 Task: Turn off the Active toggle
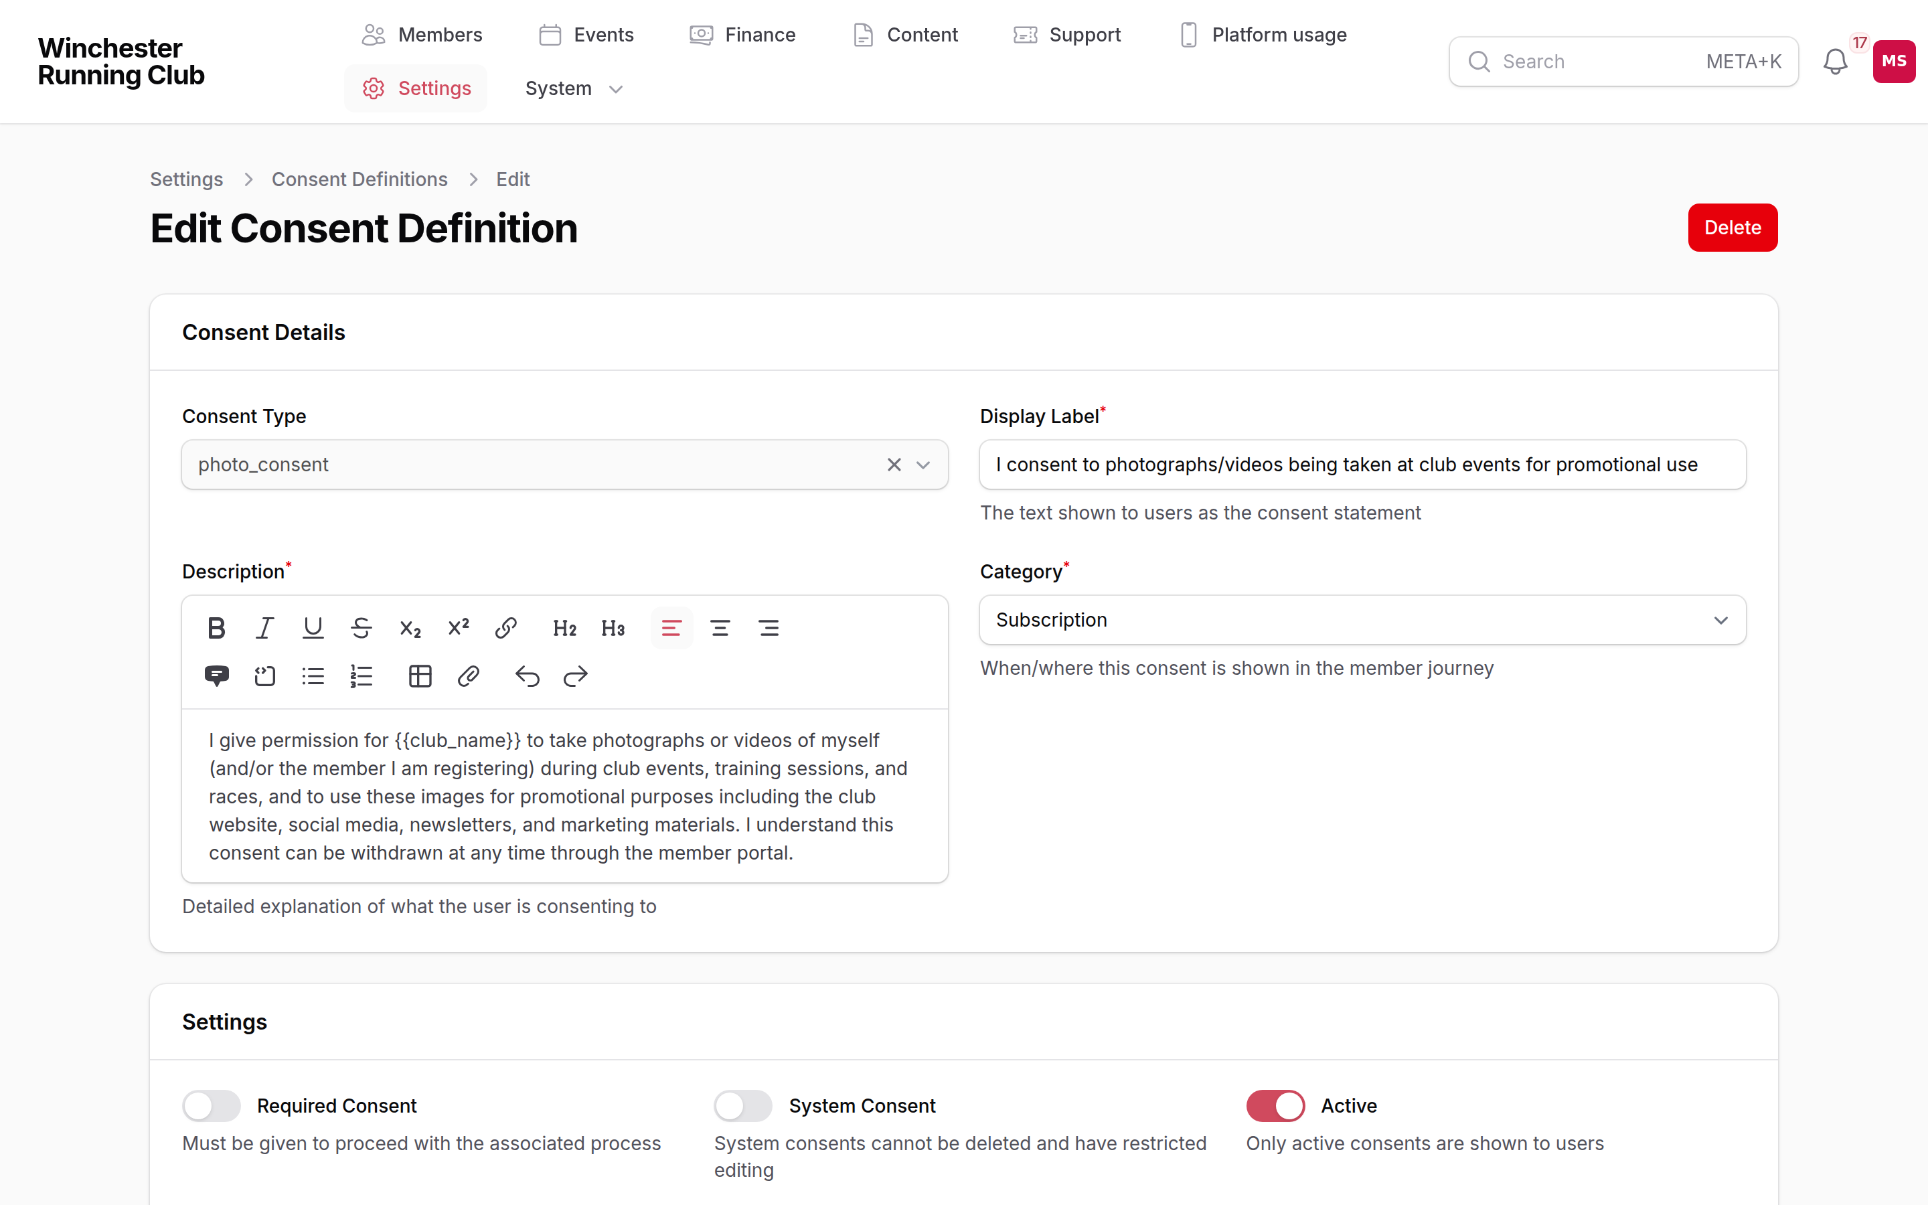coord(1275,1105)
